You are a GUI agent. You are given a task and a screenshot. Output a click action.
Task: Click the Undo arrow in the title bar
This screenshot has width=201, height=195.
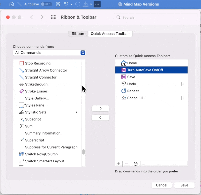(66, 4)
